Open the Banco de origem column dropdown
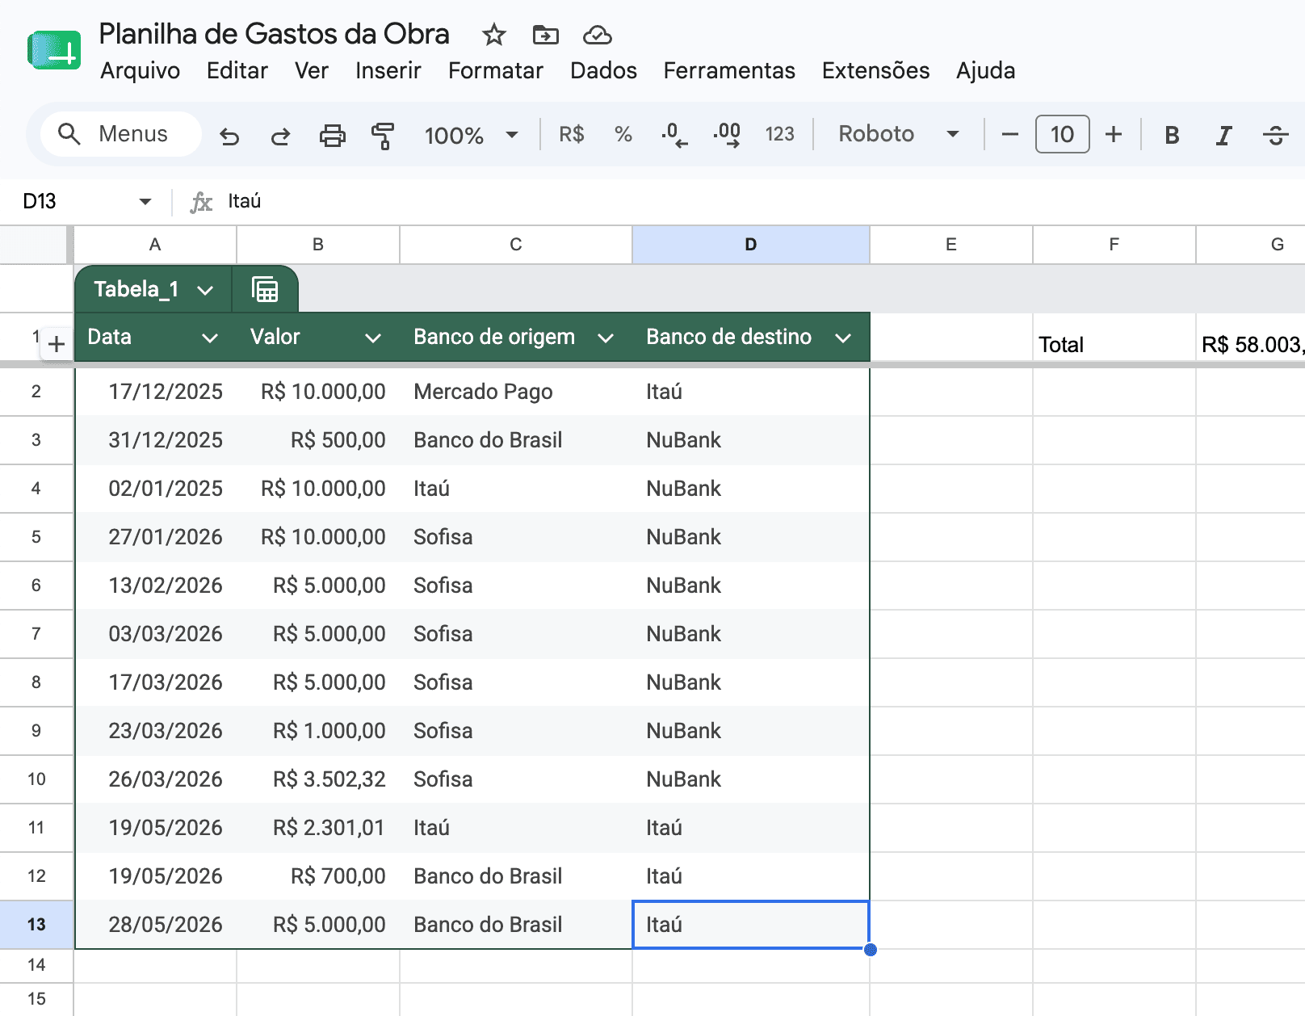Viewport: 1305px width, 1016px height. click(x=606, y=338)
